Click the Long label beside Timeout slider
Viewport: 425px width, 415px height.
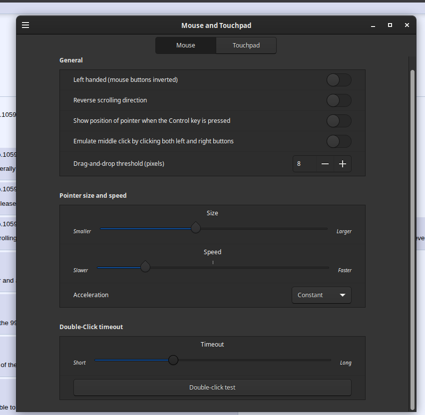click(x=346, y=363)
